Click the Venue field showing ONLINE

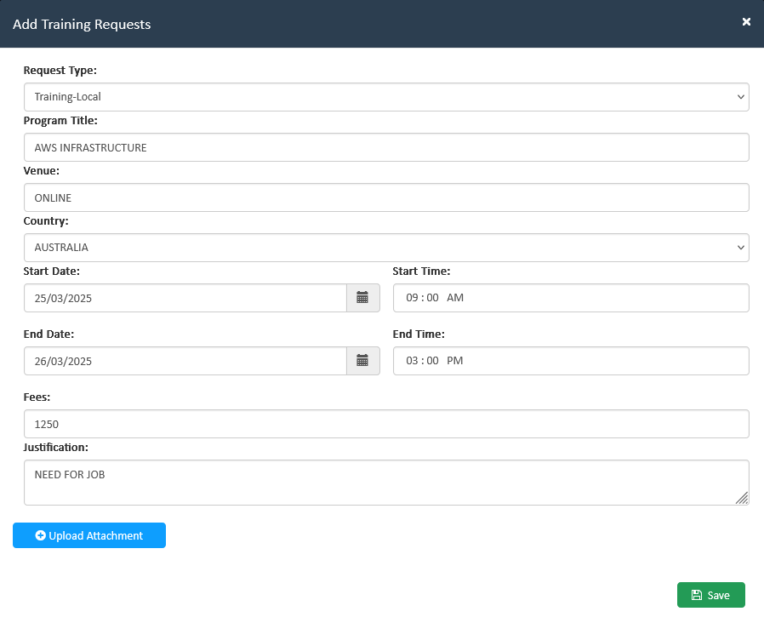point(386,197)
